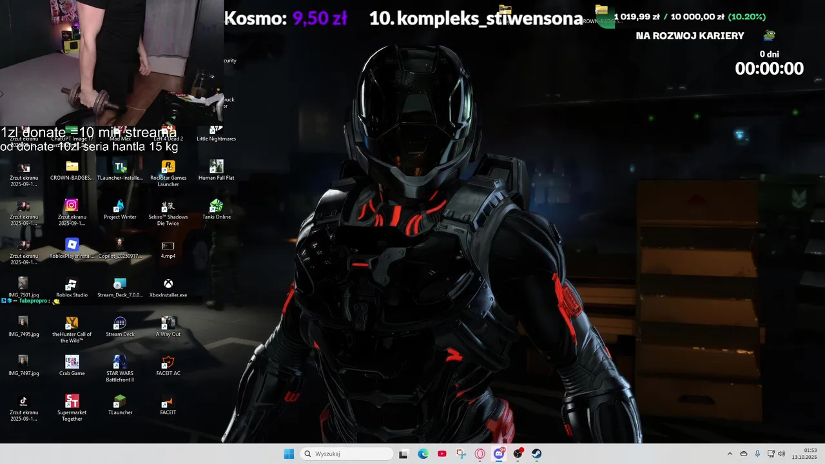Expand the hidden system tray icons chevron
This screenshot has height=464, width=825.
coord(730,454)
